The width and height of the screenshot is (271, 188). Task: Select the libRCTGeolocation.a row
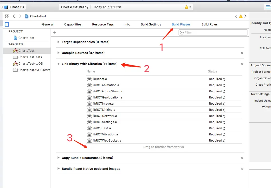(x=164, y=97)
